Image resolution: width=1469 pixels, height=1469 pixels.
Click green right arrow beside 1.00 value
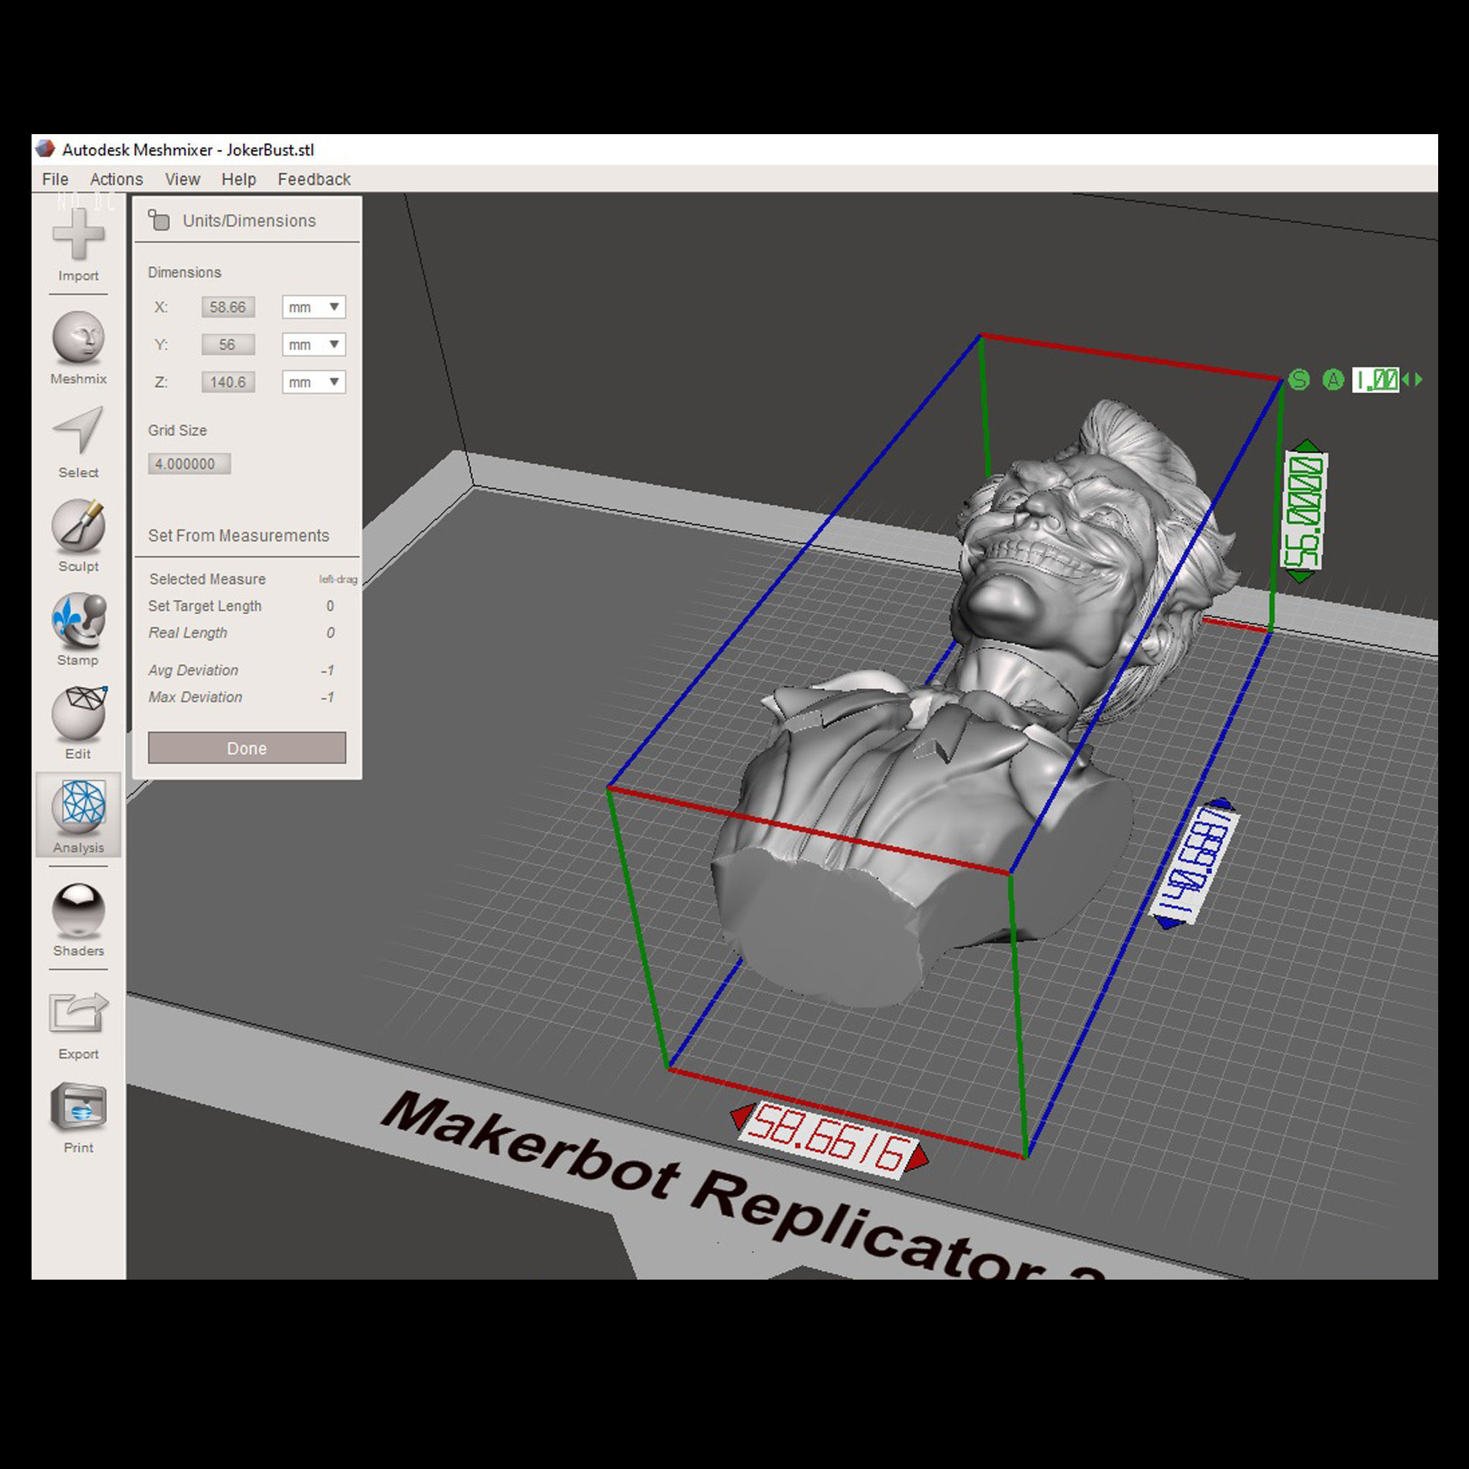[1418, 379]
